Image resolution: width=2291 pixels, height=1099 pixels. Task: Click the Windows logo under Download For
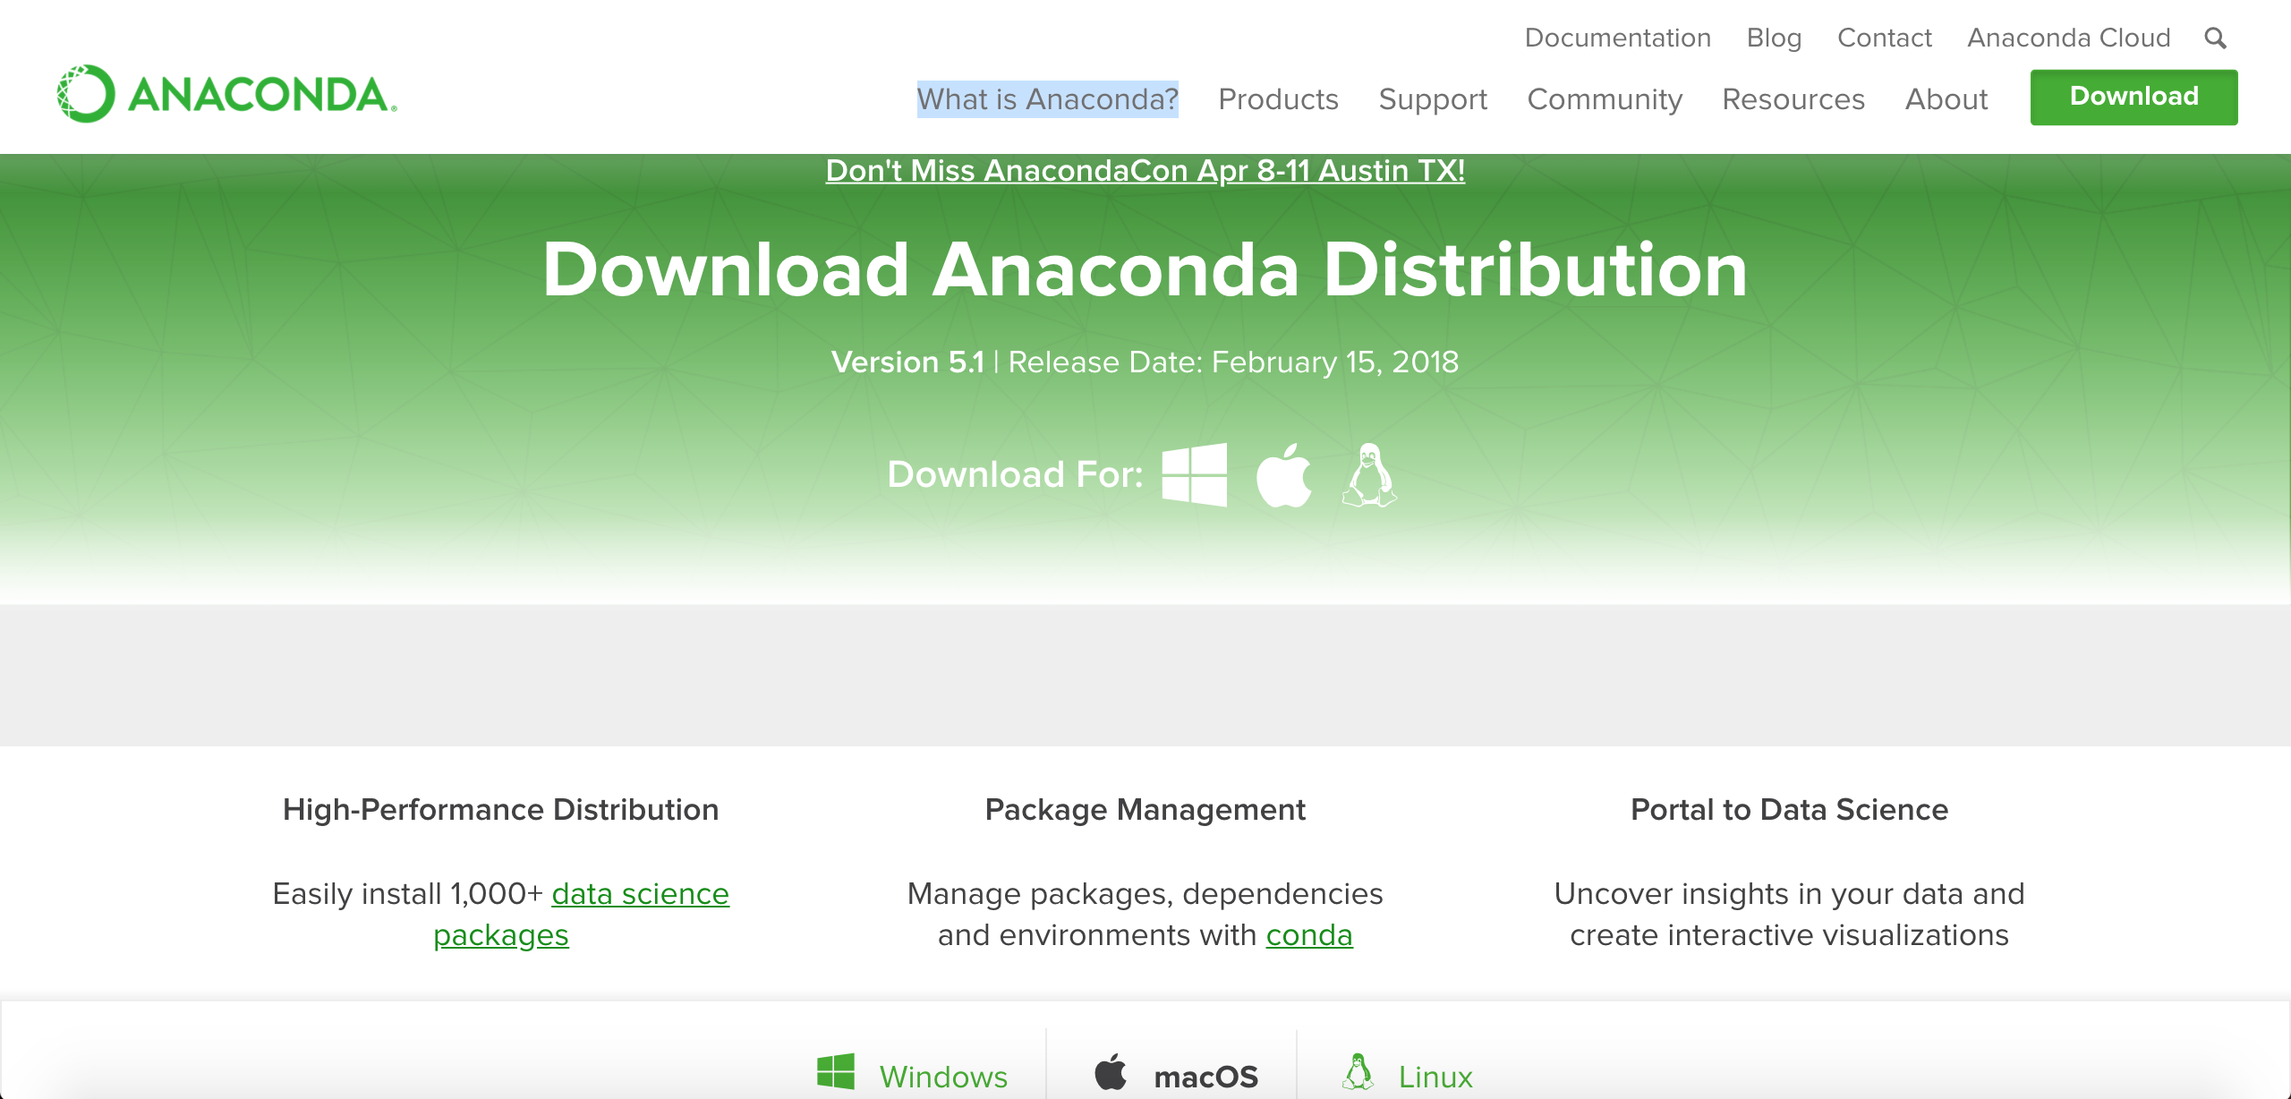pos(1194,474)
